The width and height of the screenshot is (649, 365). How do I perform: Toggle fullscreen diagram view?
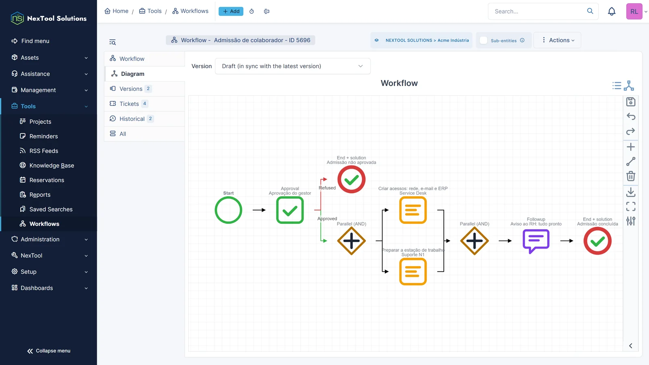click(631, 206)
